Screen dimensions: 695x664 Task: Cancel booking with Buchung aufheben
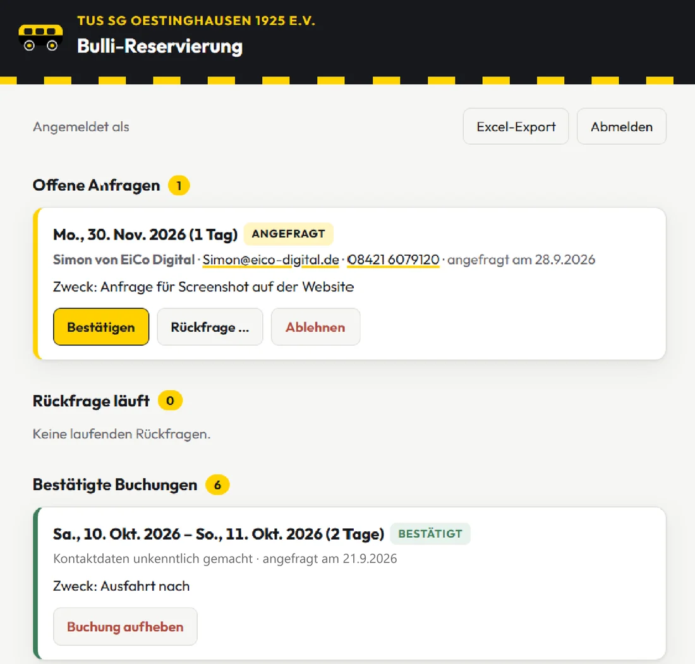pyautogui.click(x=125, y=627)
